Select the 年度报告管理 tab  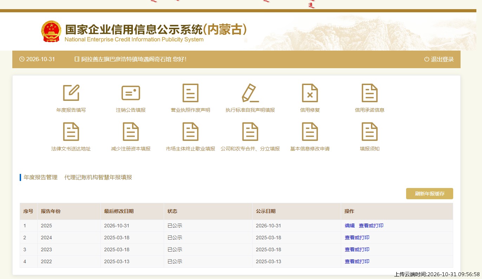[41, 177]
